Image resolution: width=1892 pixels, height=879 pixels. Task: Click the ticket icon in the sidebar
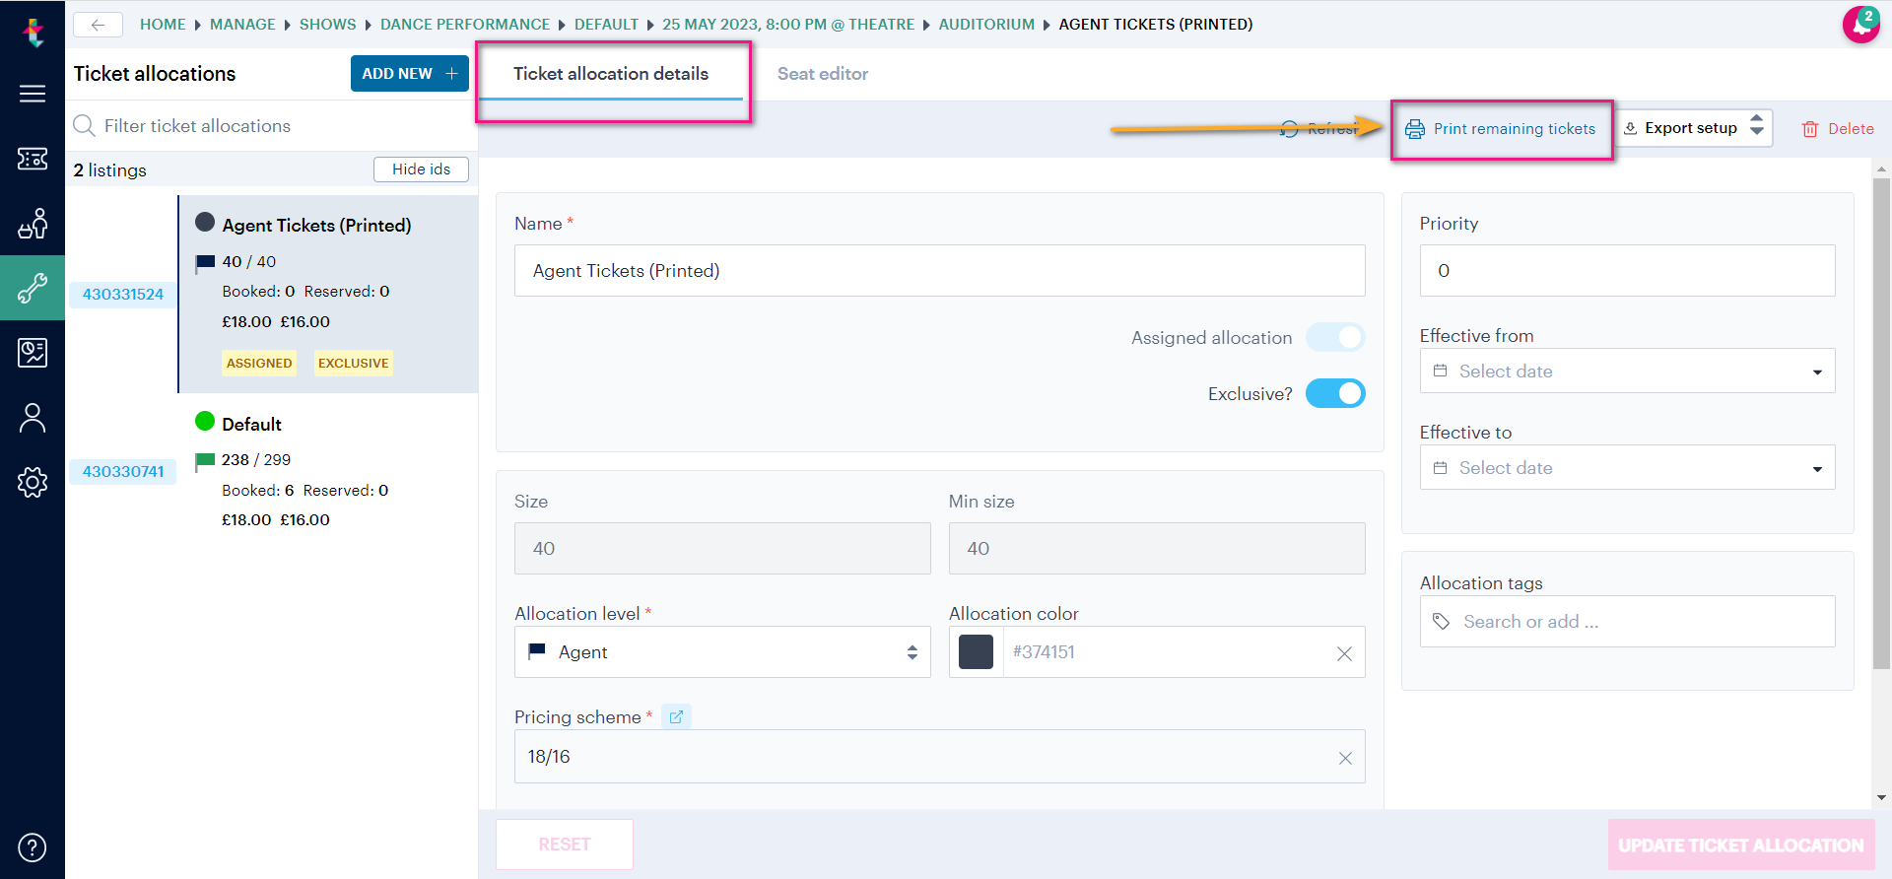[x=33, y=159]
